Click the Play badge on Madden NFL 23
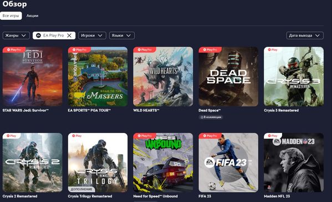 pyautogui.click(x=273, y=136)
